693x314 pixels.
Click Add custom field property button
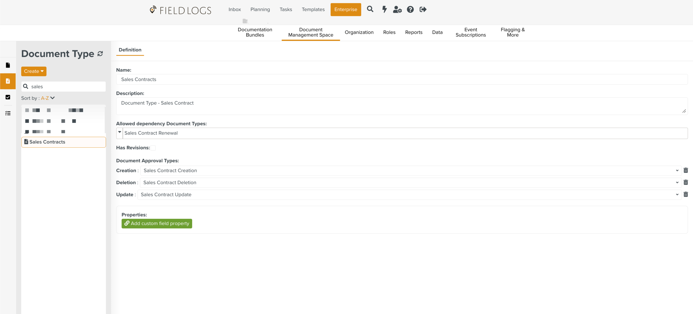pyautogui.click(x=157, y=223)
